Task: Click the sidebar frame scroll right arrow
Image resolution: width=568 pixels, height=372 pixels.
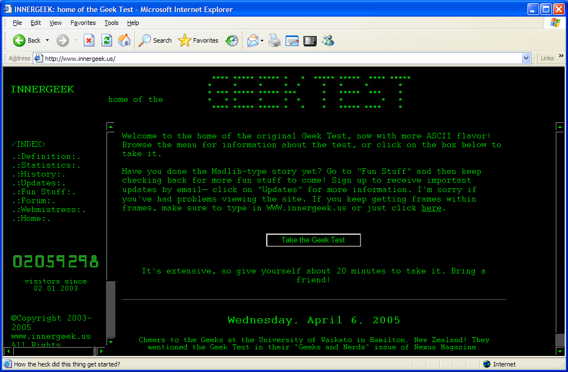Action: (x=102, y=351)
